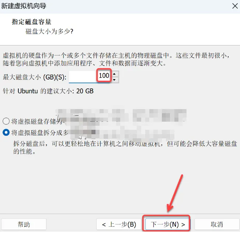This screenshot has height=233, width=240.
Task: Click the 最大磁盘大小 (GB)(S) label
Action: tap(35, 77)
